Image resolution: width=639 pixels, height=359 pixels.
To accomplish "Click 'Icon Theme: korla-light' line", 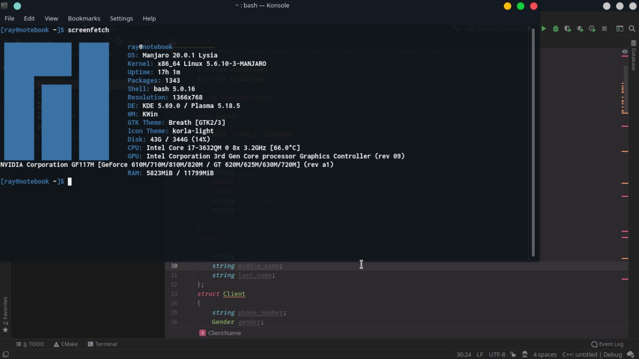I will click(170, 131).
